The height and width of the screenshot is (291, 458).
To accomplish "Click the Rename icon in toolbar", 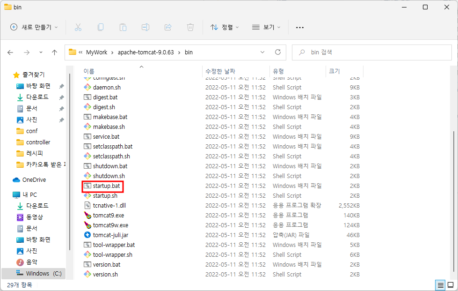I will tap(145, 27).
